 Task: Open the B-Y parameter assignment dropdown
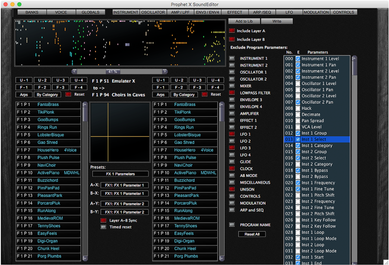click(x=124, y=212)
